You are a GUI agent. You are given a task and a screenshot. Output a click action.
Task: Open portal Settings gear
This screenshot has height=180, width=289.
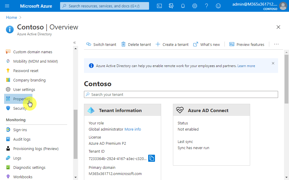pos(195,6)
